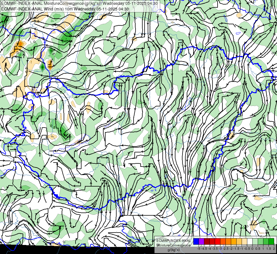
Task: Click the MoistureConvergence title line at top
Action: 79,3
